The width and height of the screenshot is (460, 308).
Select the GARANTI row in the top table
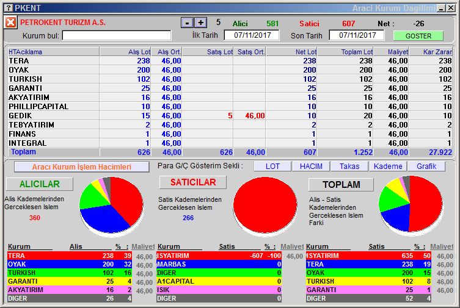[230, 88]
